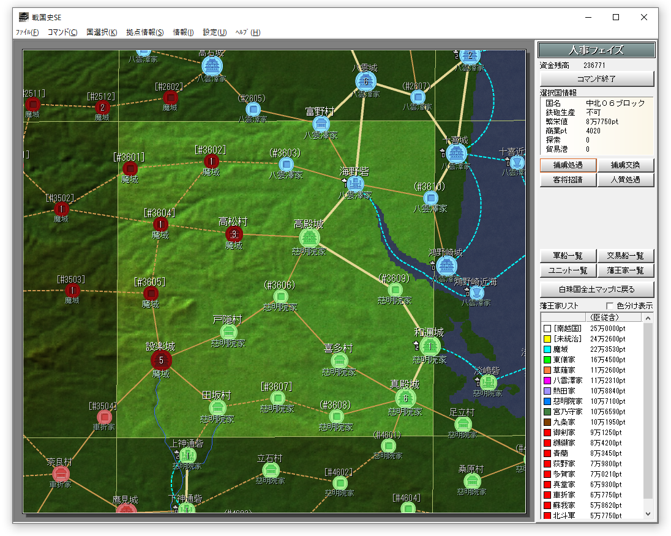The width and height of the screenshot is (671, 536).
Task: Open the コマンド(C) menu
Action: [62, 32]
